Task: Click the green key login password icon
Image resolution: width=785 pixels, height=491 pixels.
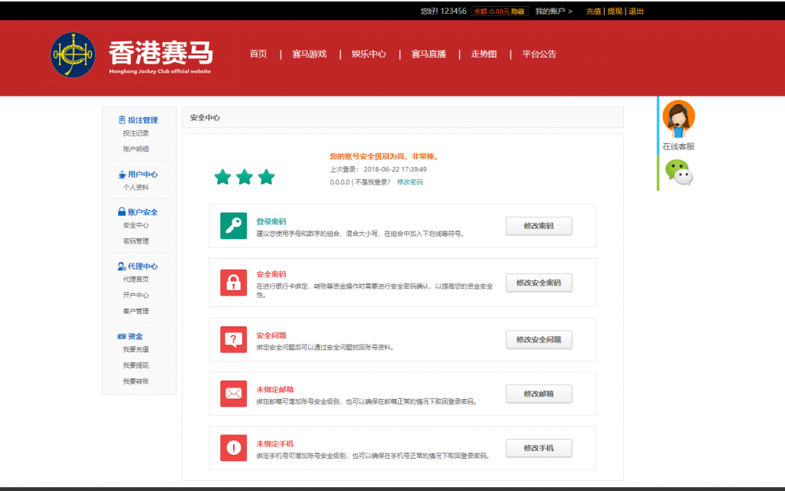Action: [233, 226]
